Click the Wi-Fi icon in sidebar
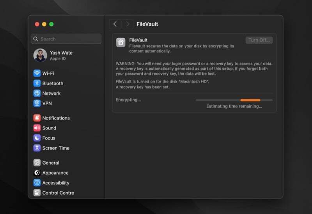Viewport: 312px width, 214px height. pos(37,73)
